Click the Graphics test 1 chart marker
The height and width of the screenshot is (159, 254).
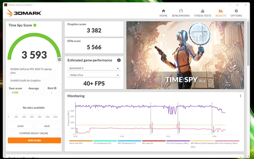(x=152, y=127)
